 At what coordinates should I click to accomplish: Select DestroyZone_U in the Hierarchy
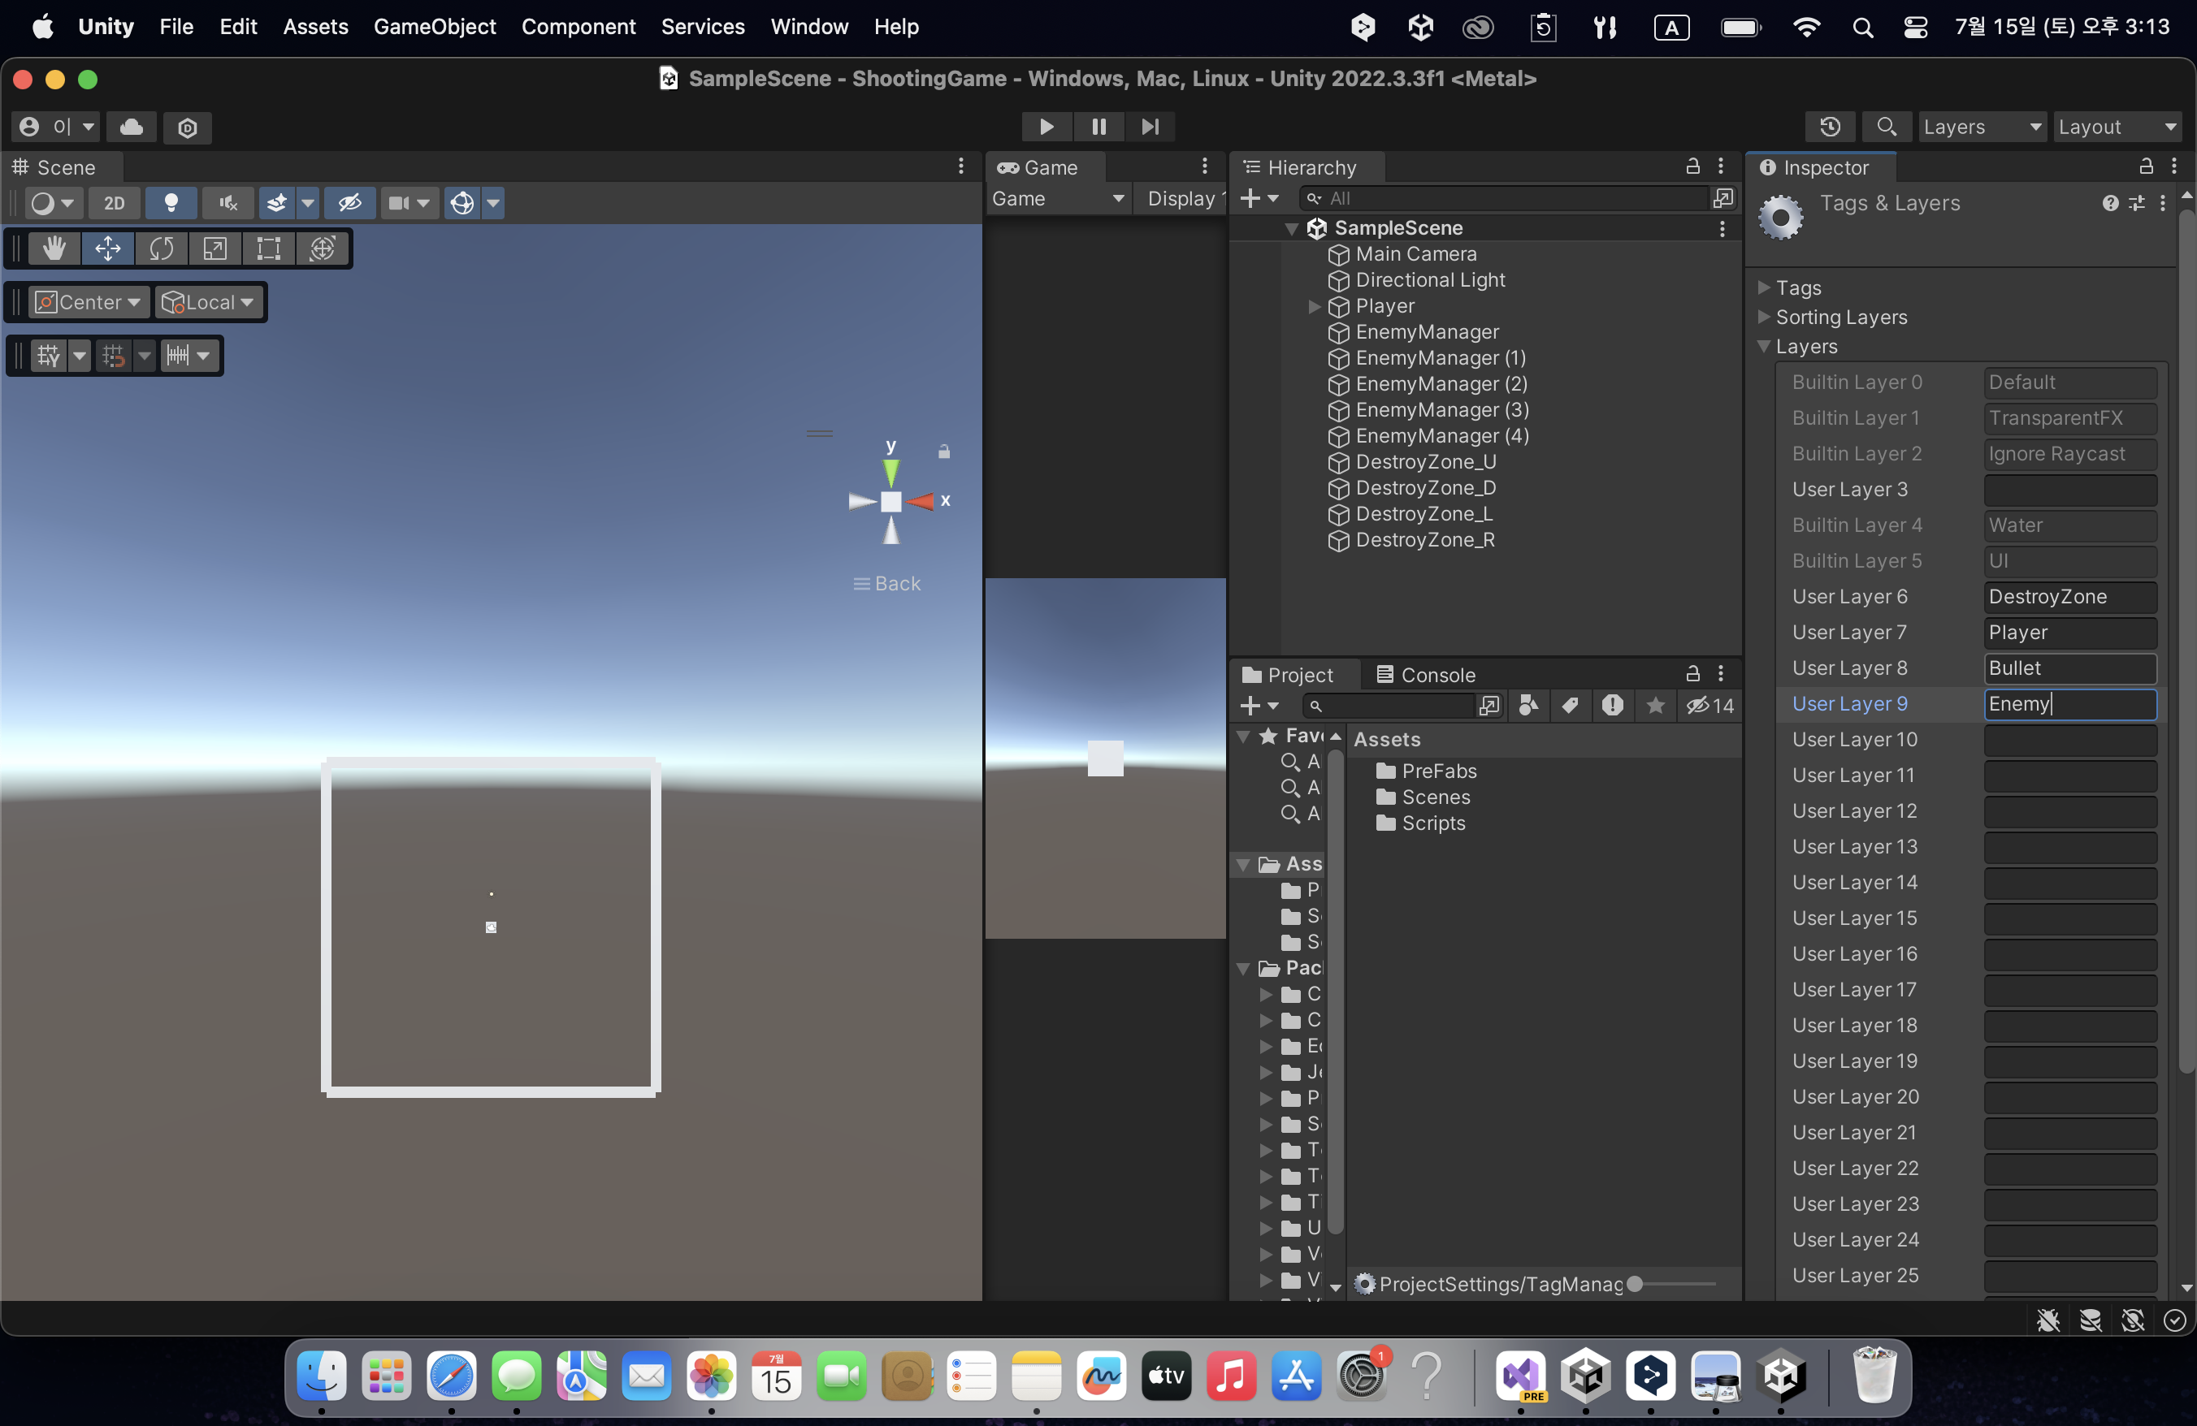coord(1425,462)
